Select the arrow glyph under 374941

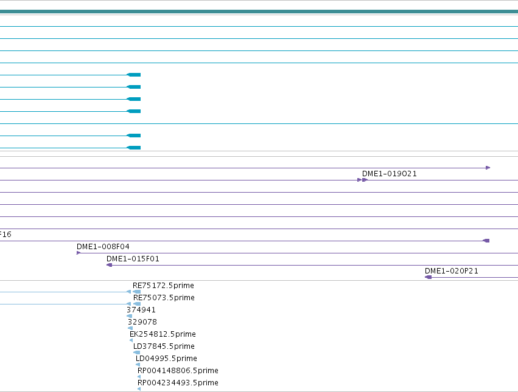[x=129, y=316]
